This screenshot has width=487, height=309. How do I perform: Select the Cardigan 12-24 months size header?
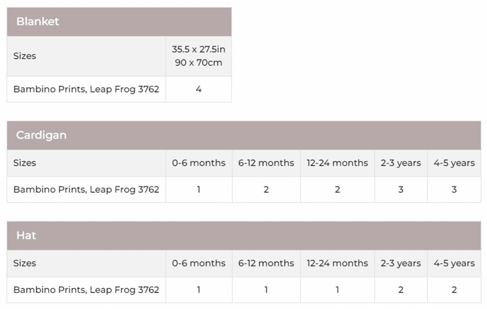coord(337,163)
